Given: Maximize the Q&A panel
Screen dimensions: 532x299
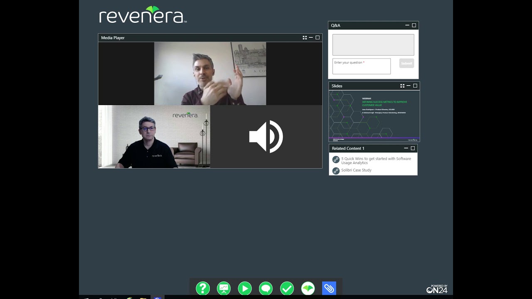Looking at the screenshot, I should tap(414, 25).
